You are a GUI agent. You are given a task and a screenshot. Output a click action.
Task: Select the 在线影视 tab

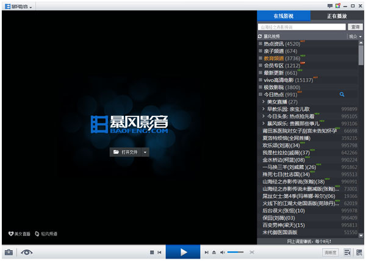(284, 16)
